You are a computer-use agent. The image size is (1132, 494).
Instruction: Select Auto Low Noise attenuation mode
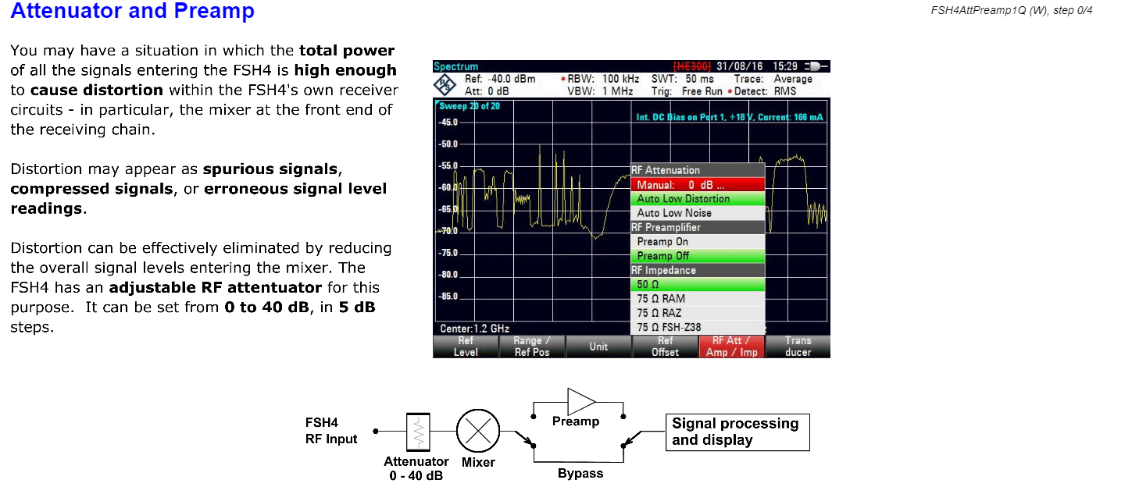tap(673, 213)
